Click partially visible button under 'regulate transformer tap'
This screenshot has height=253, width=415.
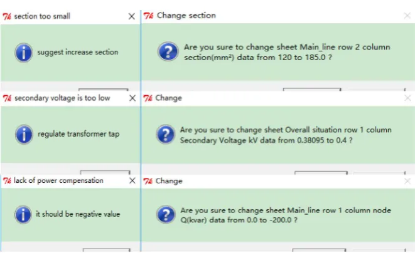[105, 172]
